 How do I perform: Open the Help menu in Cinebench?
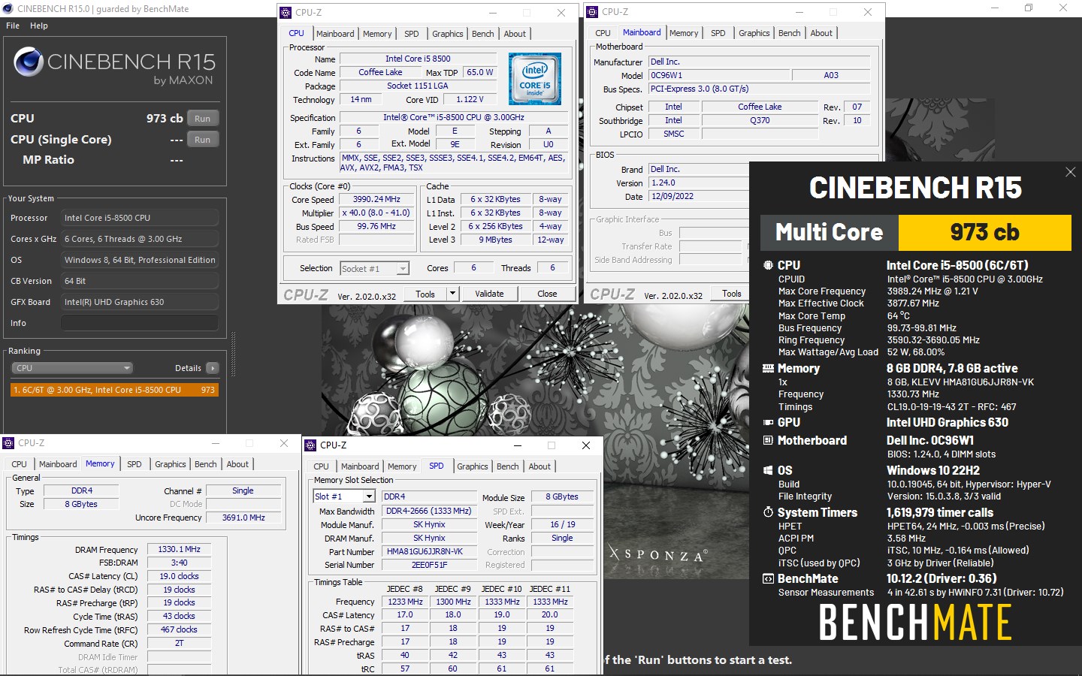pyautogui.click(x=39, y=26)
